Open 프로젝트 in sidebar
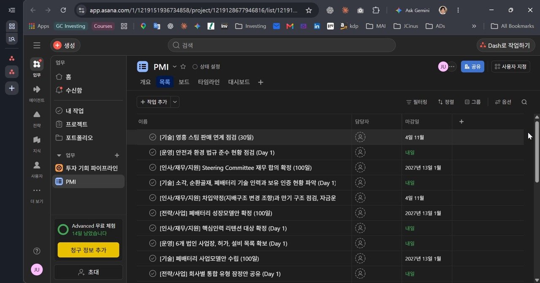This screenshot has height=283, width=540. (x=89, y=124)
